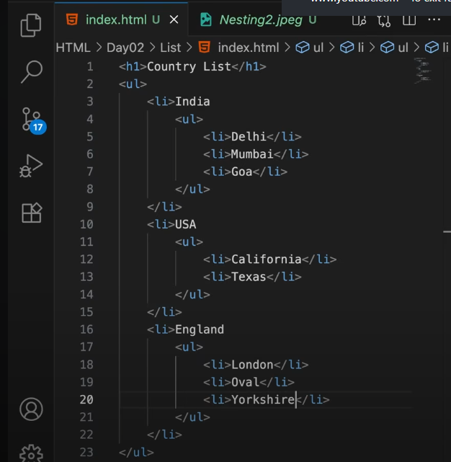Open the Explorer view in activity bar
Image resolution: width=451 pixels, height=462 pixels.
coord(31,25)
